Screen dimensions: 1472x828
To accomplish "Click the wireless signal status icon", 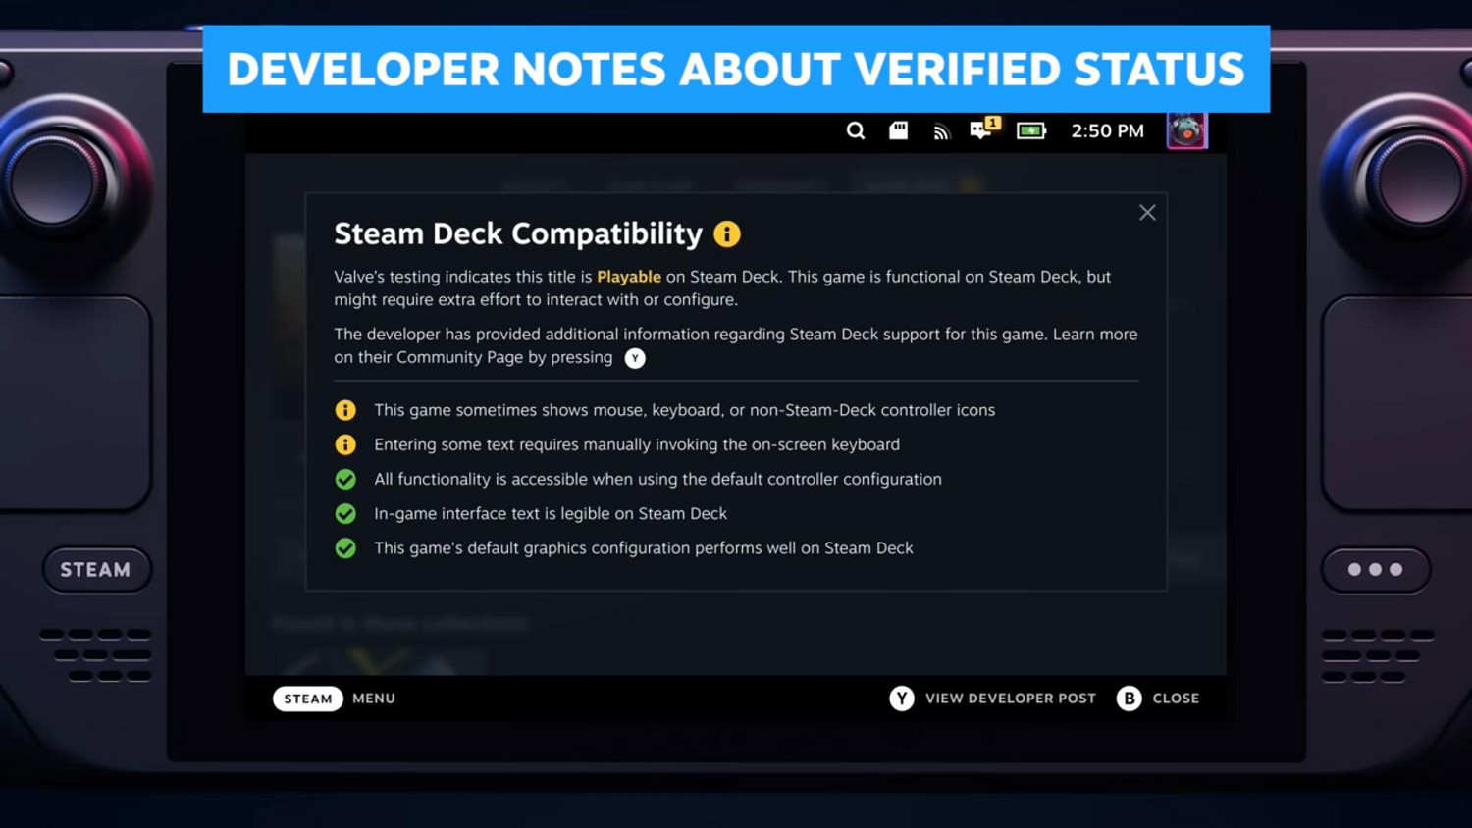I will [941, 131].
